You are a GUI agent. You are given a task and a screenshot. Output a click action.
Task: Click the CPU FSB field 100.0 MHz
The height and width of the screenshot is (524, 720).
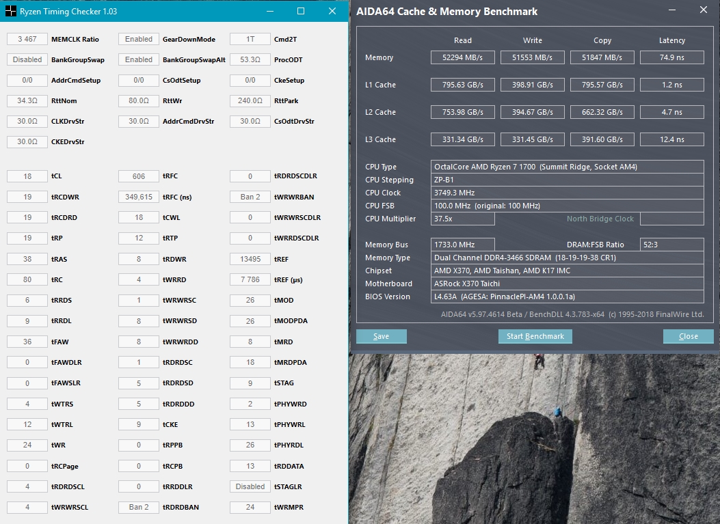[x=567, y=206]
